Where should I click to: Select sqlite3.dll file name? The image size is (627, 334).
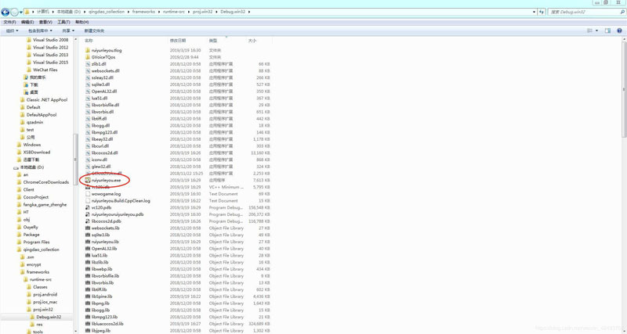pyautogui.click(x=100, y=84)
